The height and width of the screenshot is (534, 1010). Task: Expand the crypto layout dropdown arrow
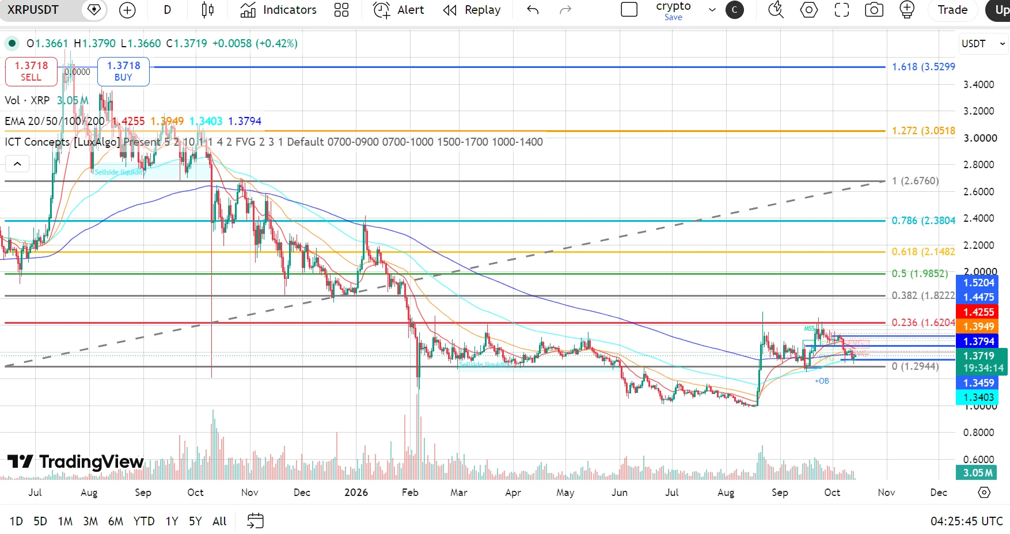[x=712, y=10]
